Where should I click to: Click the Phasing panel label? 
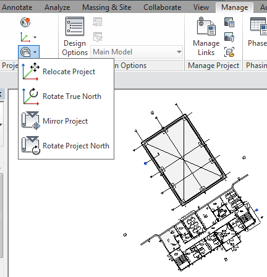pos(256,66)
